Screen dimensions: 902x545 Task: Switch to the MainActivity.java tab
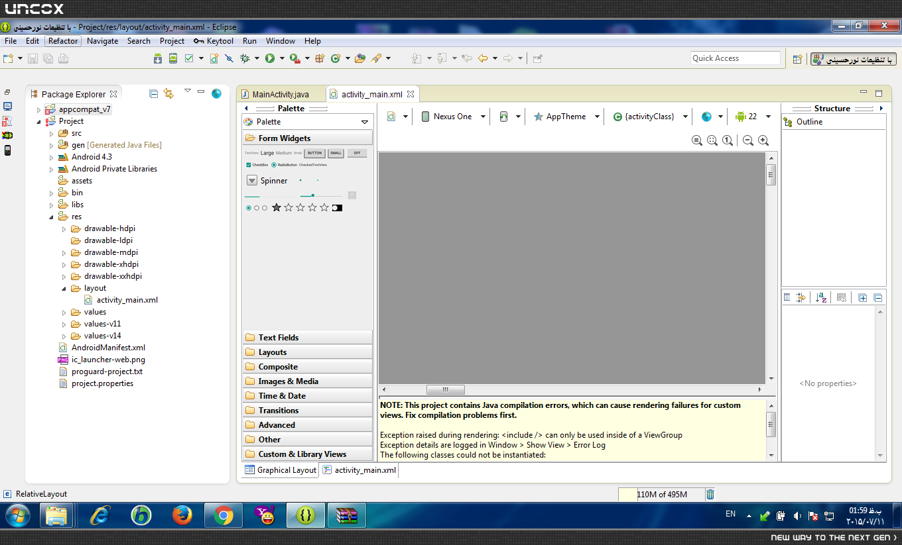pyautogui.click(x=281, y=94)
